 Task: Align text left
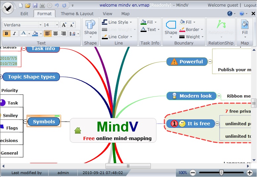(x=48, y=34)
